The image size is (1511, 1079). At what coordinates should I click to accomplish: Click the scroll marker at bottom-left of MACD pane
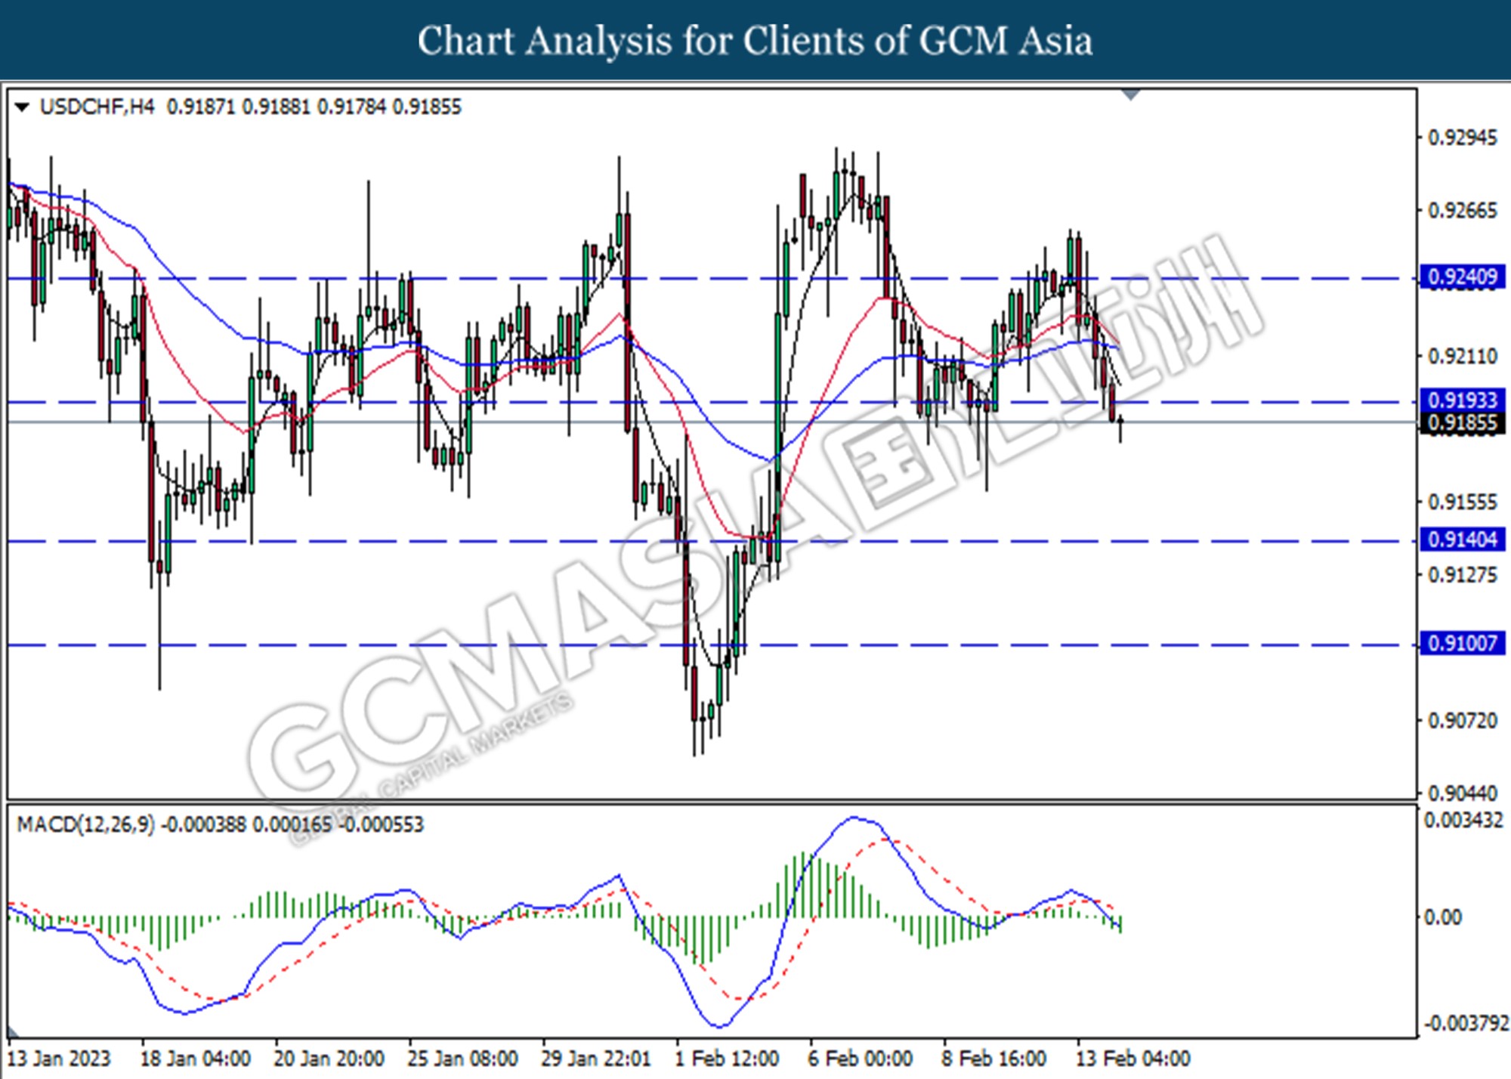13,1031
